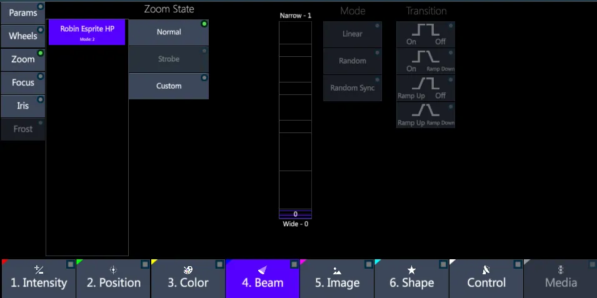This screenshot has height=298, width=597.
Task: Select the Robin Esprite HP fixture
Action: (87, 32)
